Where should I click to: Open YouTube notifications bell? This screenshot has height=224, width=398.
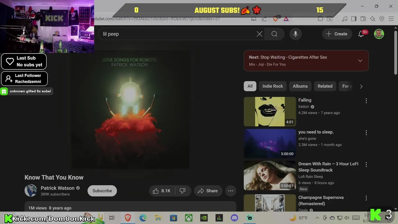tap(361, 34)
